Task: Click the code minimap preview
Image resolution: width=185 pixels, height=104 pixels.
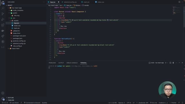Action: (177, 10)
